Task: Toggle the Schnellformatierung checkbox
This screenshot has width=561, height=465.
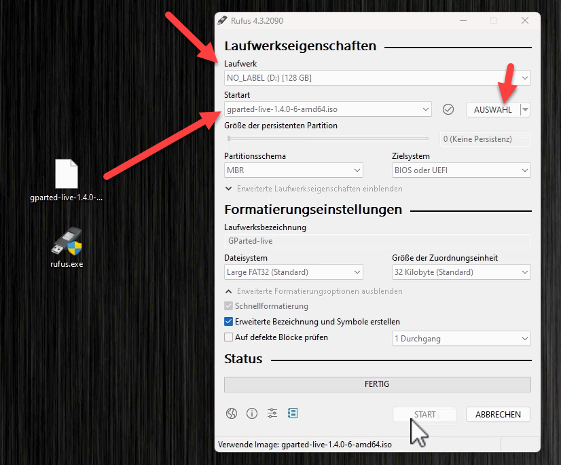Action: pyautogui.click(x=228, y=306)
